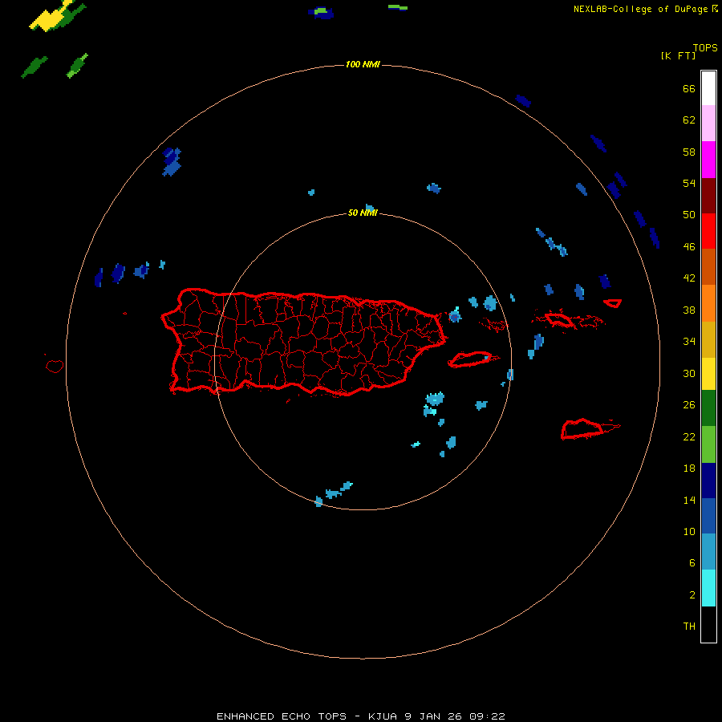The image size is (722, 722).
Task: Click the legend value '54'
Action: tap(689, 183)
